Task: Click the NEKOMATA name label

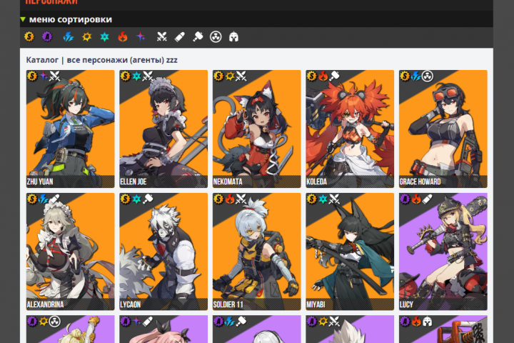Action: click(x=228, y=182)
